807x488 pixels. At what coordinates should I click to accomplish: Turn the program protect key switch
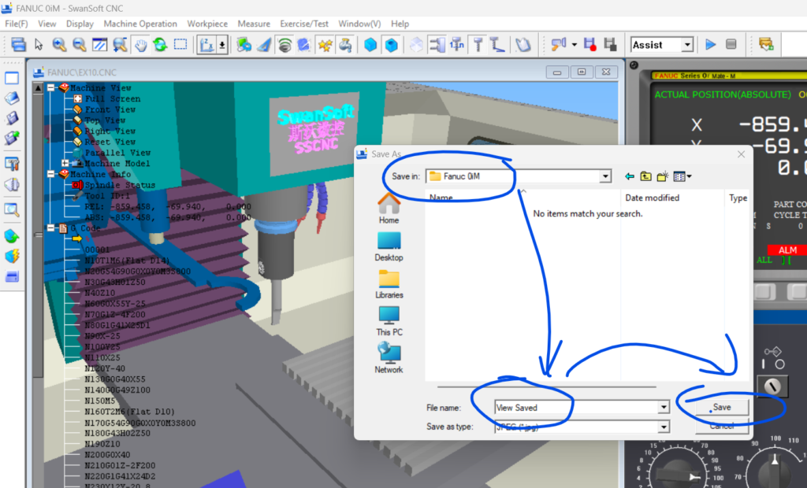pos(771,386)
